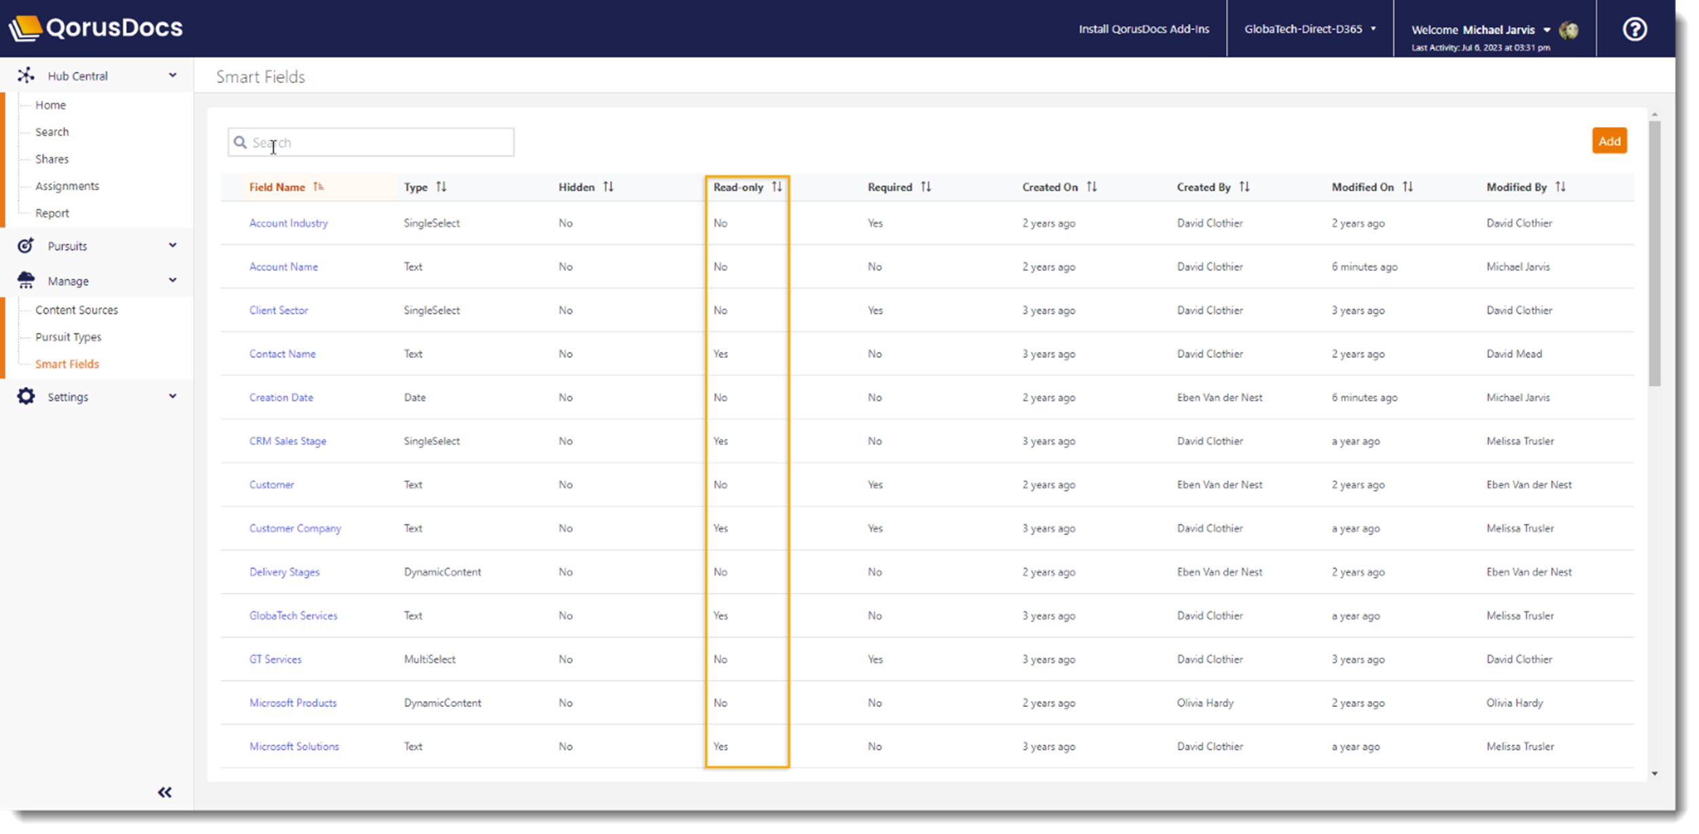Click the user avatar picture
Screen dimensions: 1699x834
[1569, 30]
